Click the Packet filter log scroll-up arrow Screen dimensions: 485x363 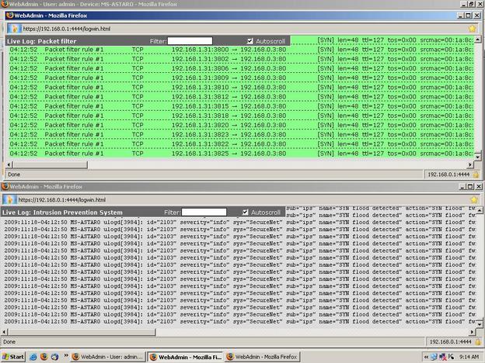click(478, 40)
